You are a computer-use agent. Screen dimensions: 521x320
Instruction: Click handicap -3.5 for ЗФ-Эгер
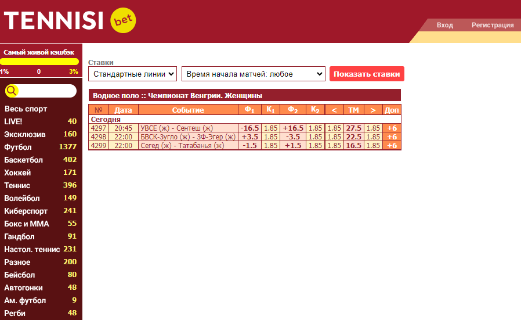tap(293, 136)
